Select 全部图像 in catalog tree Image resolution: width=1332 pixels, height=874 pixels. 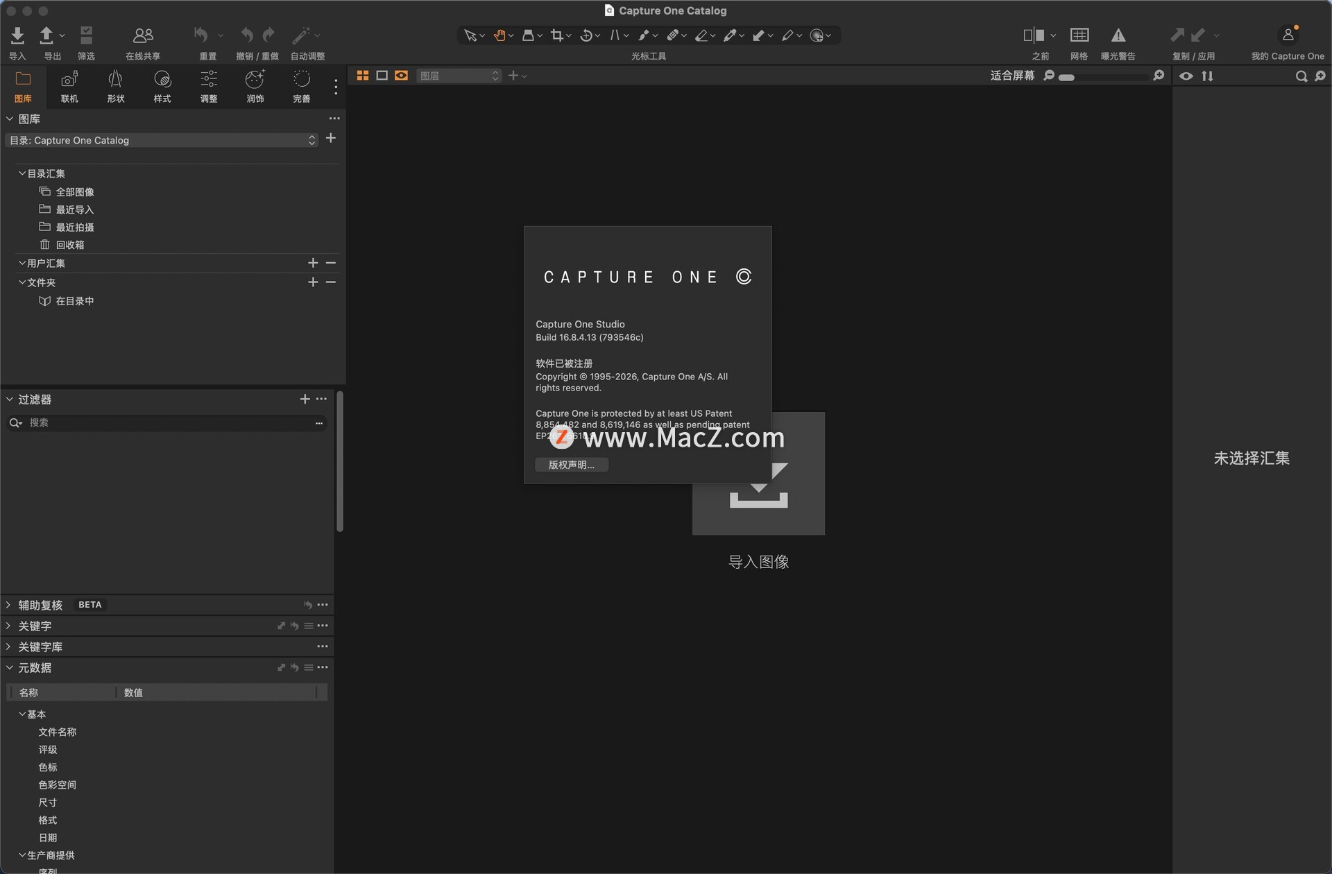pos(75,192)
